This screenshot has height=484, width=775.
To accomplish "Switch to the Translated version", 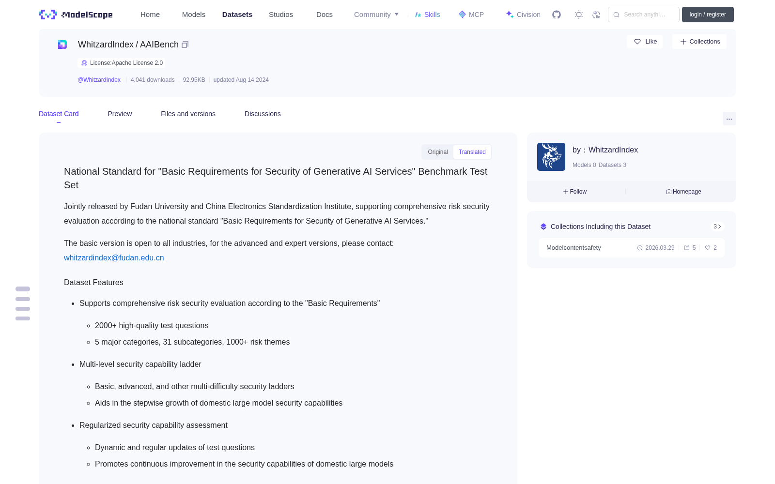I will coord(472,152).
